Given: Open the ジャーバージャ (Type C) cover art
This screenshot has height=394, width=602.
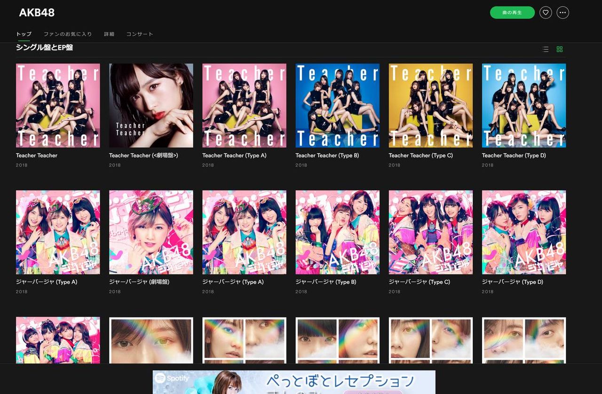Looking at the screenshot, I should pos(430,232).
